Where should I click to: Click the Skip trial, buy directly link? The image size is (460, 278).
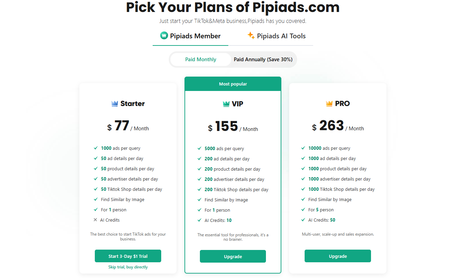[x=128, y=267]
